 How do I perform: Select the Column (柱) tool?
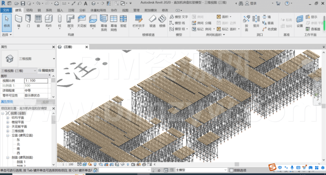(60, 21)
